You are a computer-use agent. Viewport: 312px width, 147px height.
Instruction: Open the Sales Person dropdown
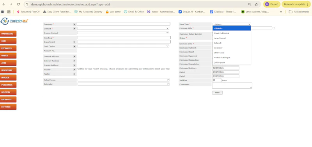click(x=123, y=80)
